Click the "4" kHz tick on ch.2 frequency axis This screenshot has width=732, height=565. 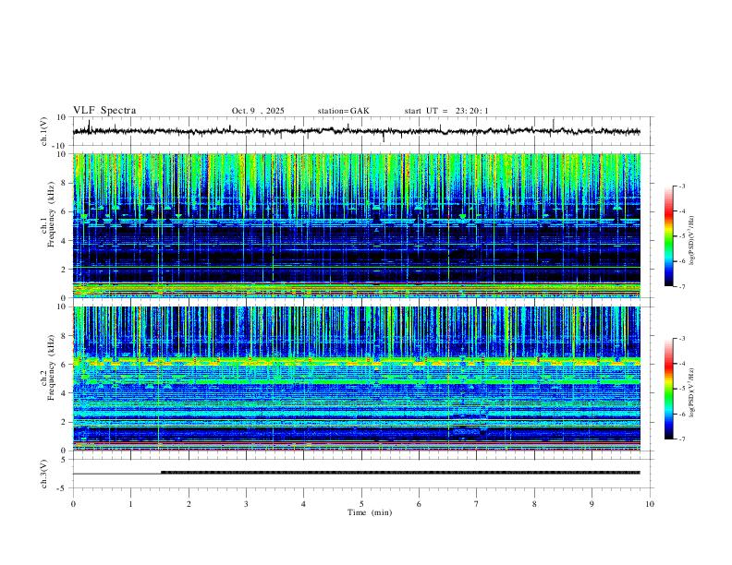point(64,393)
